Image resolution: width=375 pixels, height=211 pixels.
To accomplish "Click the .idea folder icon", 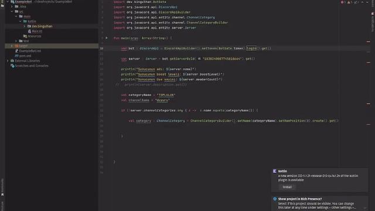I will tap(17, 6).
